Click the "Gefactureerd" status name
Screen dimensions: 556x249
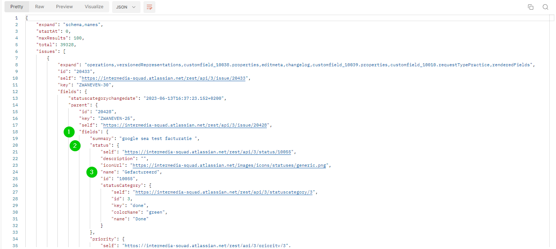click(x=141, y=172)
